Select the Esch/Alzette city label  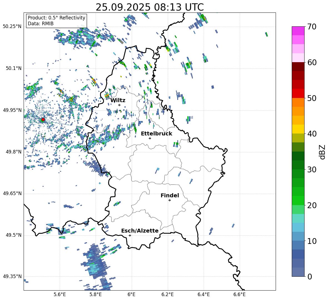pyautogui.click(x=140, y=231)
